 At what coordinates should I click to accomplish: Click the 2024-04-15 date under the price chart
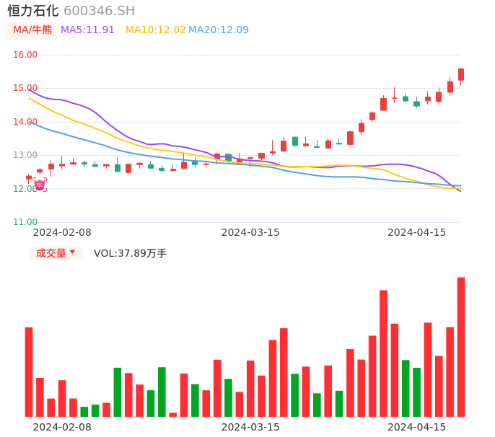click(417, 233)
